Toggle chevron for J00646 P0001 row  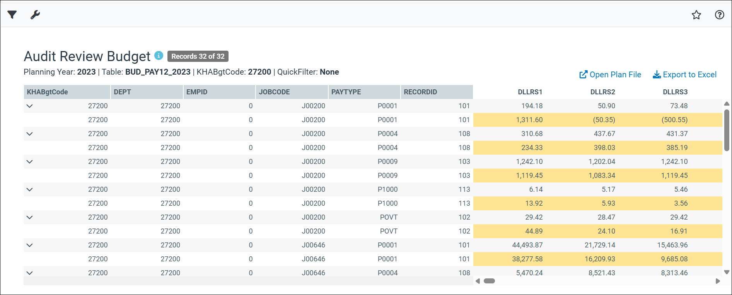tap(30, 245)
